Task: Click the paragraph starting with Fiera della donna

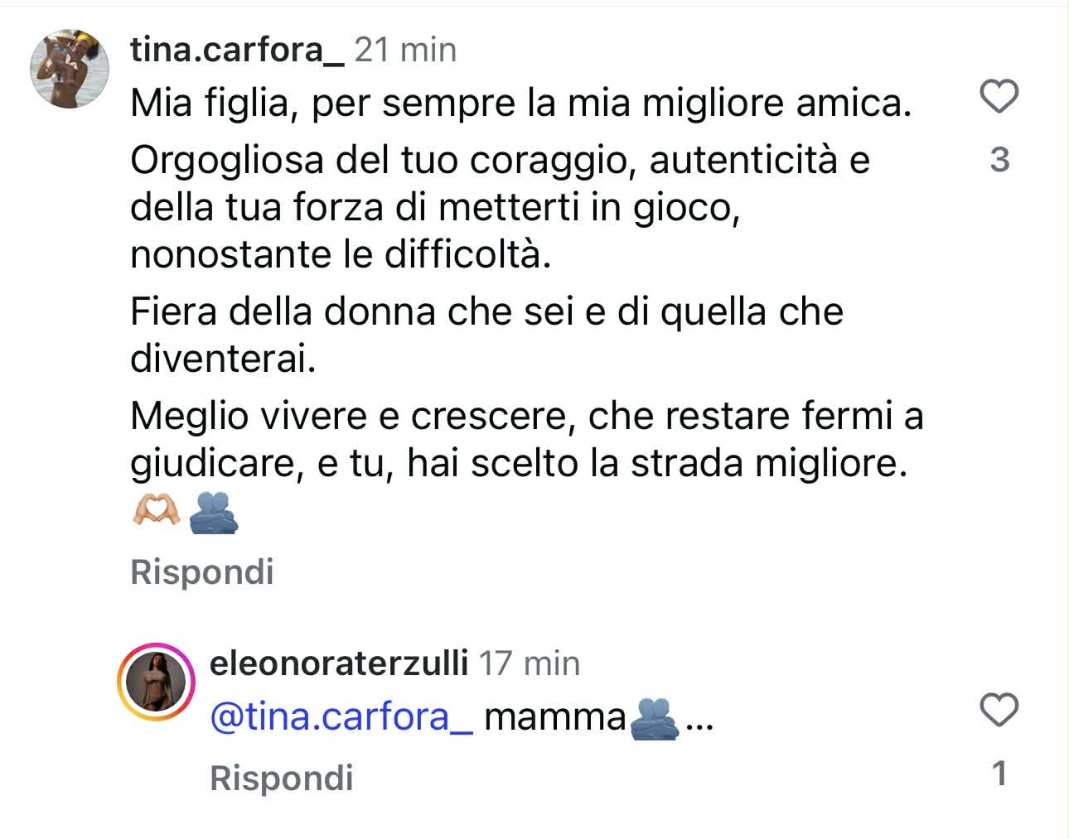Action: 486,335
